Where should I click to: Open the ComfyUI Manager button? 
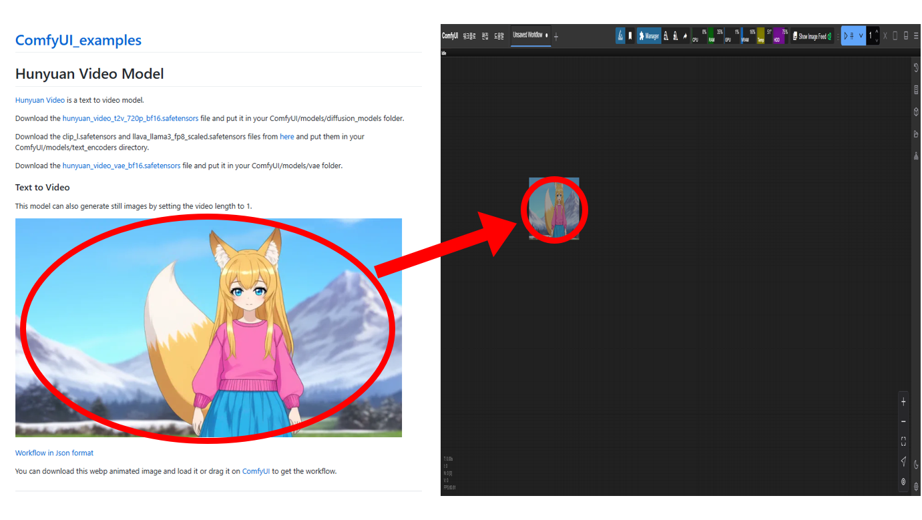(x=649, y=36)
